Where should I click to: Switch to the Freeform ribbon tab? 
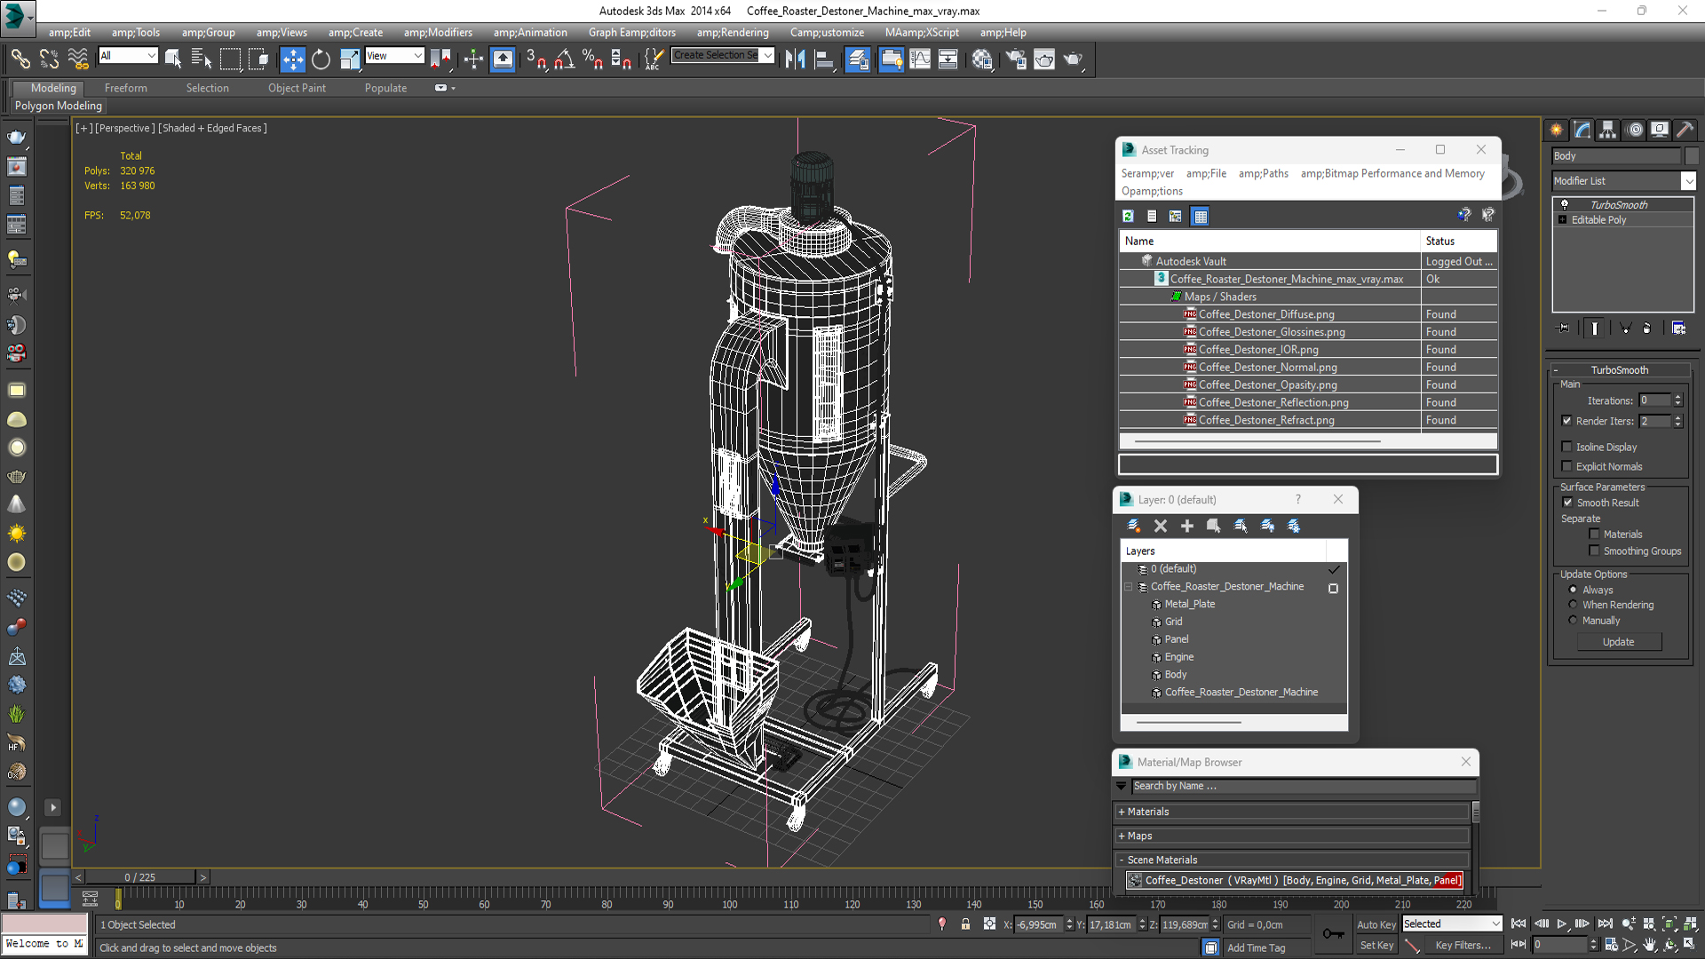(125, 88)
